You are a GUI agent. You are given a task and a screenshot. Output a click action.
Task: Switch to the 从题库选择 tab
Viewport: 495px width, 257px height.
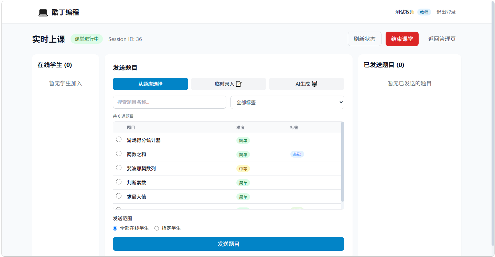point(150,84)
